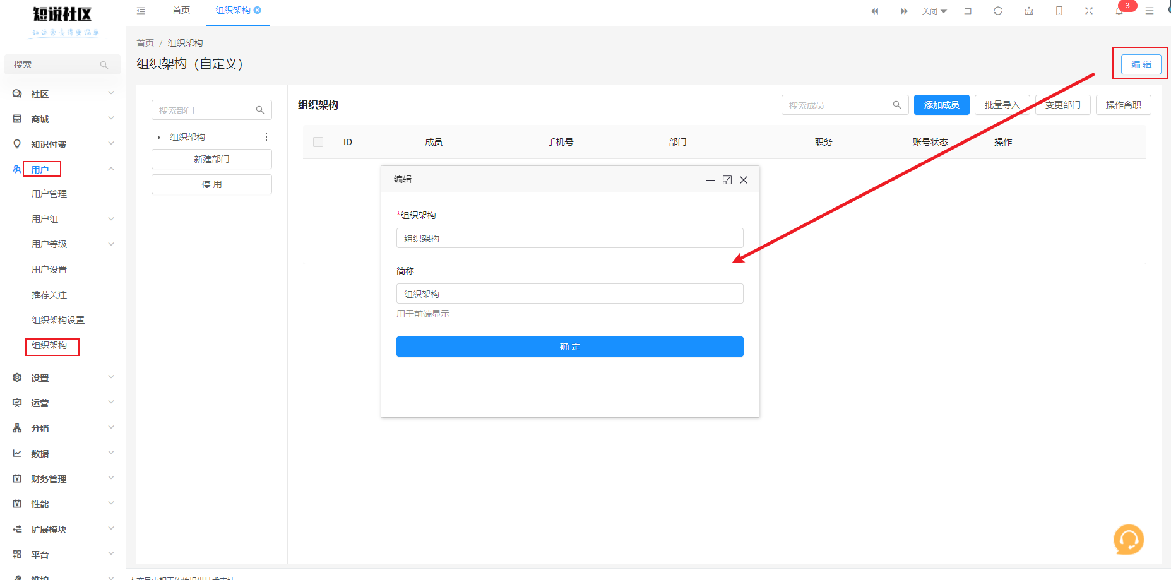Click the home-page icon in the top toolbar
The image size is (1171, 580).
[x=1029, y=11]
